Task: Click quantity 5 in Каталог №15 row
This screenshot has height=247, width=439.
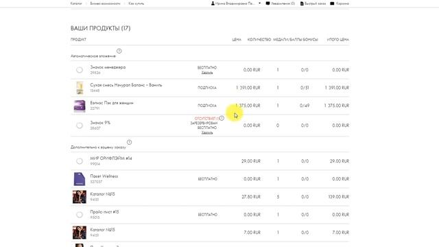Action: [278, 197]
